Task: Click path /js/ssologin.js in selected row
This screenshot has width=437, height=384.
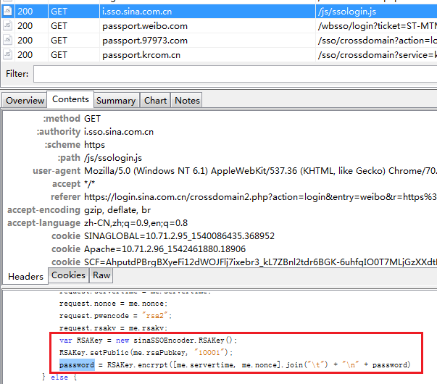Action: 347,12
